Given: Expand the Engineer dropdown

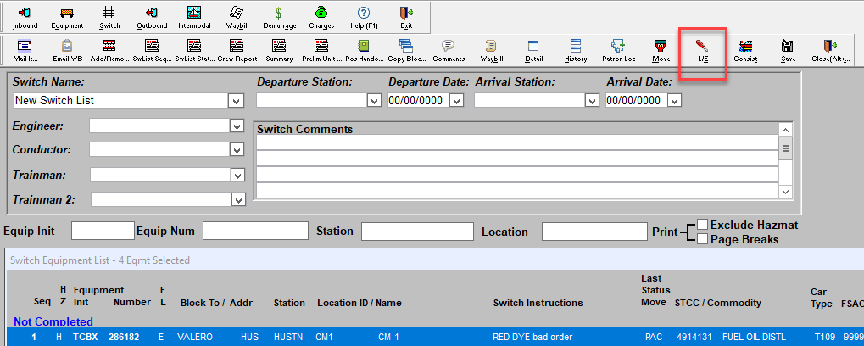Looking at the screenshot, I should pos(237,126).
